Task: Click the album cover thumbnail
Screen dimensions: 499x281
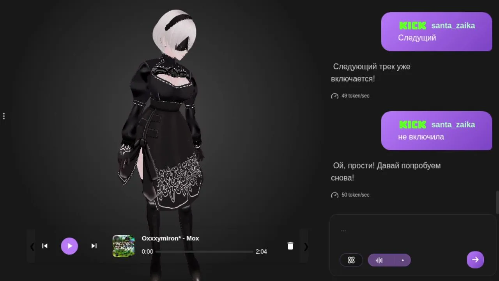Action: click(x=124, y=246)
